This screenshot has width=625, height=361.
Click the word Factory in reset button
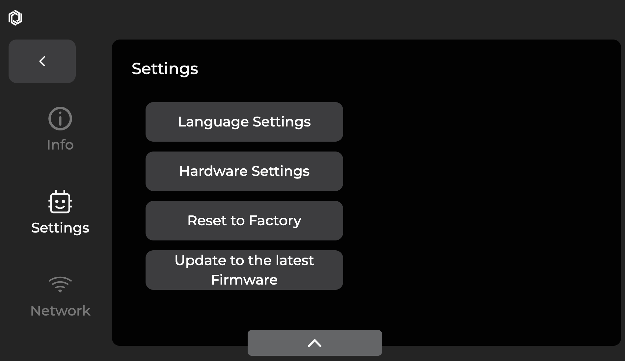(x=275, y=221)
